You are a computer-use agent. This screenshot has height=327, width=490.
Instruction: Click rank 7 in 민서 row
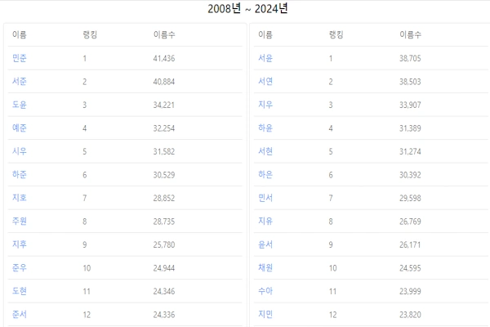tap(331, 198)
